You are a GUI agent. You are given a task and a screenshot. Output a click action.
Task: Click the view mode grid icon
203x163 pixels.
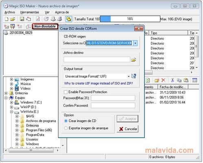click(x=194, y=80)
